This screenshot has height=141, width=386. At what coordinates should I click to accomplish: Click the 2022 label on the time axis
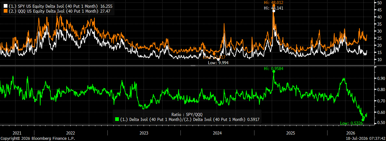[x=71, y=133]
